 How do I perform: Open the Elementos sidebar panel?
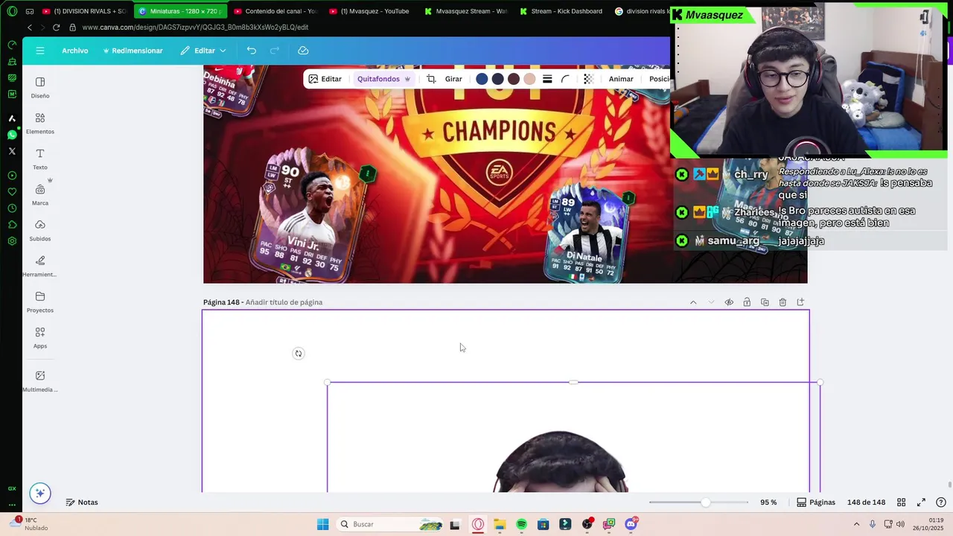[40, 123]
